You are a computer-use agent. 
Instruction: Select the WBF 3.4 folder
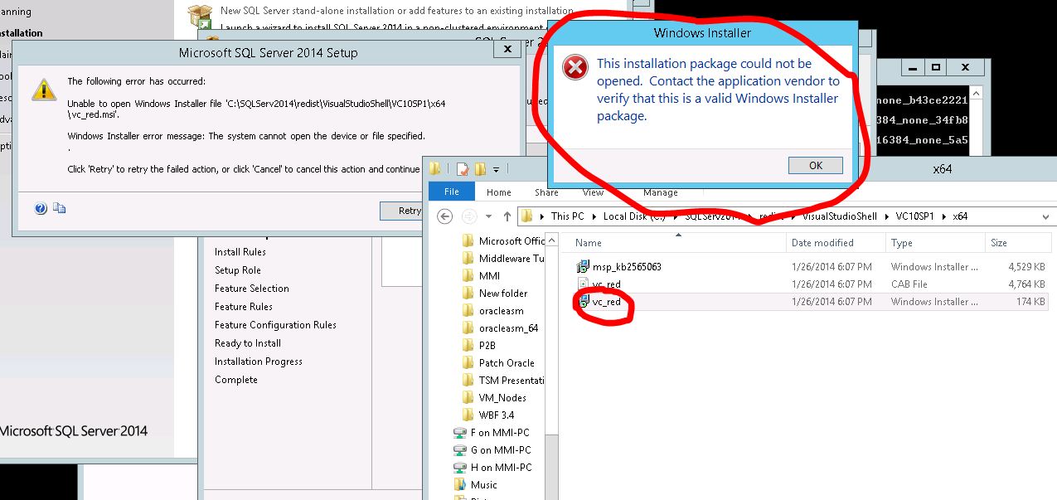(488, 415)
